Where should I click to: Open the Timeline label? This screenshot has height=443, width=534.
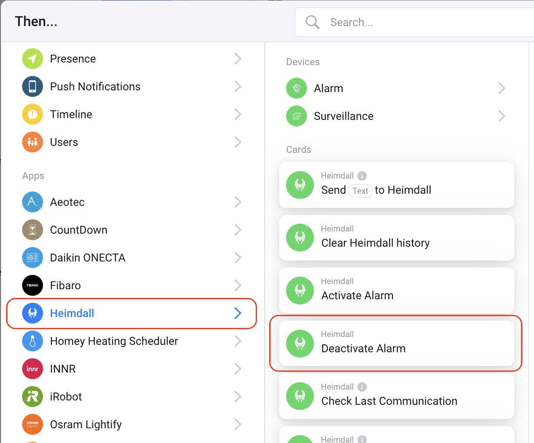click(x=71, y=114)
